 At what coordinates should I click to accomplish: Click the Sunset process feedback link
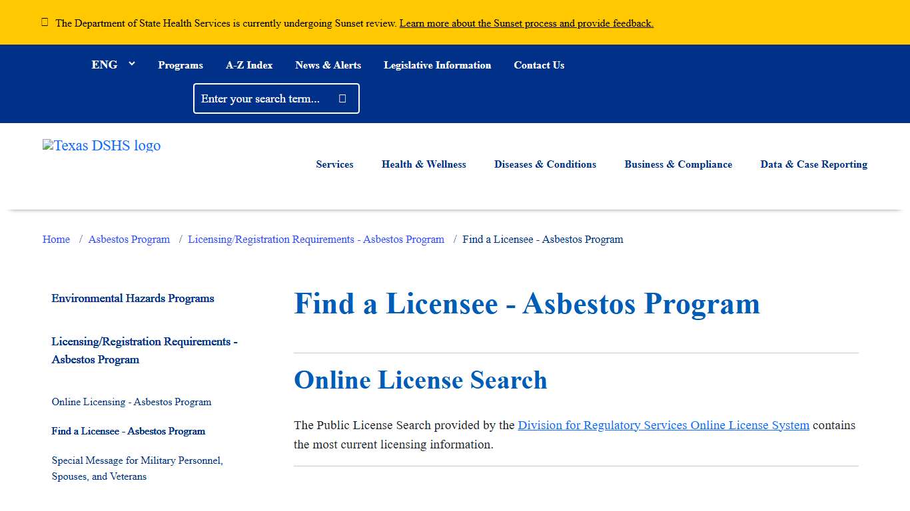click(526, 23)
